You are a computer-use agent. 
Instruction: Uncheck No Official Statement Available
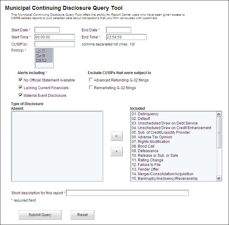21,80
